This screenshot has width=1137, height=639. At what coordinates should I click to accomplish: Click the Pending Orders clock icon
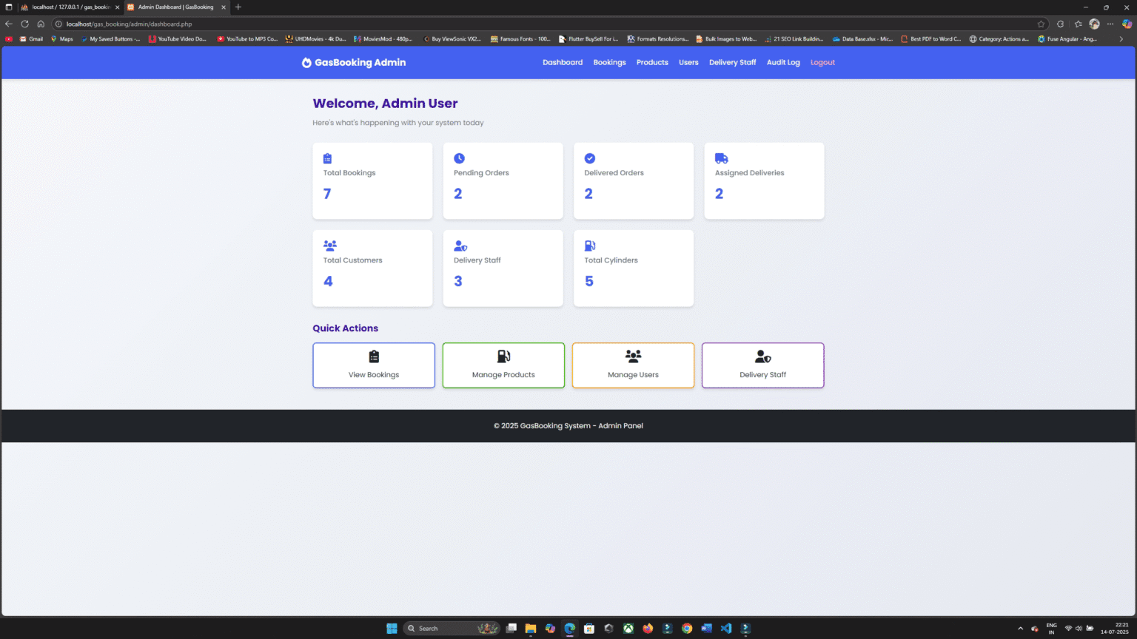coord(459,158)
